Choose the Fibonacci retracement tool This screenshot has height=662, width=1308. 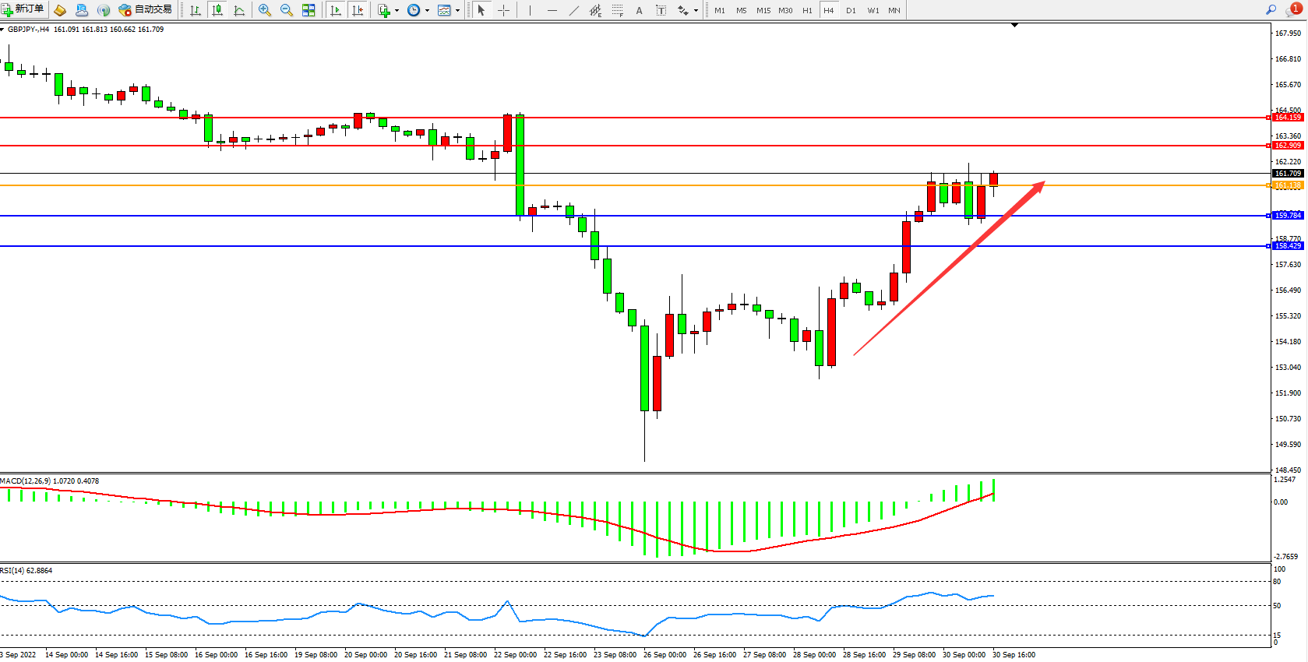(618, 10)
